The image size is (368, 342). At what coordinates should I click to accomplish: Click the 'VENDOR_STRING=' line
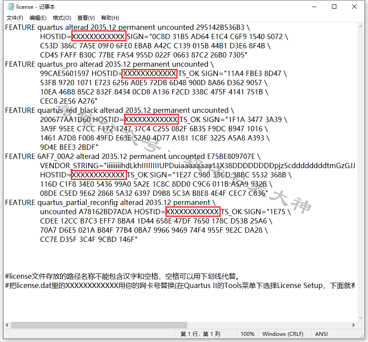197,166
